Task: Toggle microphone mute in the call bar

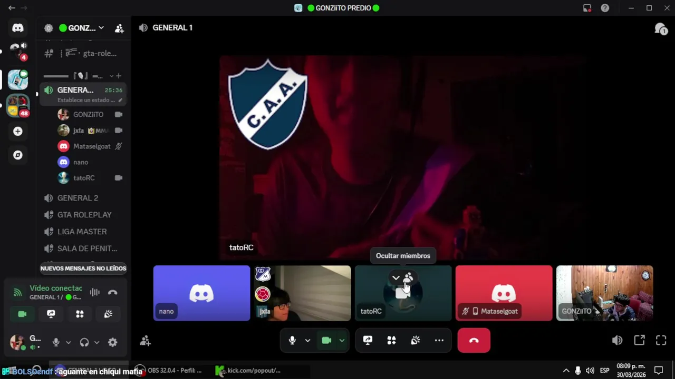Action: pyautogui.click(x=292, y=341)
